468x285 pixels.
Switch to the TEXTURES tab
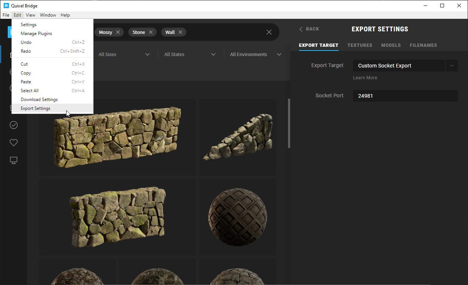click(360, 45)
